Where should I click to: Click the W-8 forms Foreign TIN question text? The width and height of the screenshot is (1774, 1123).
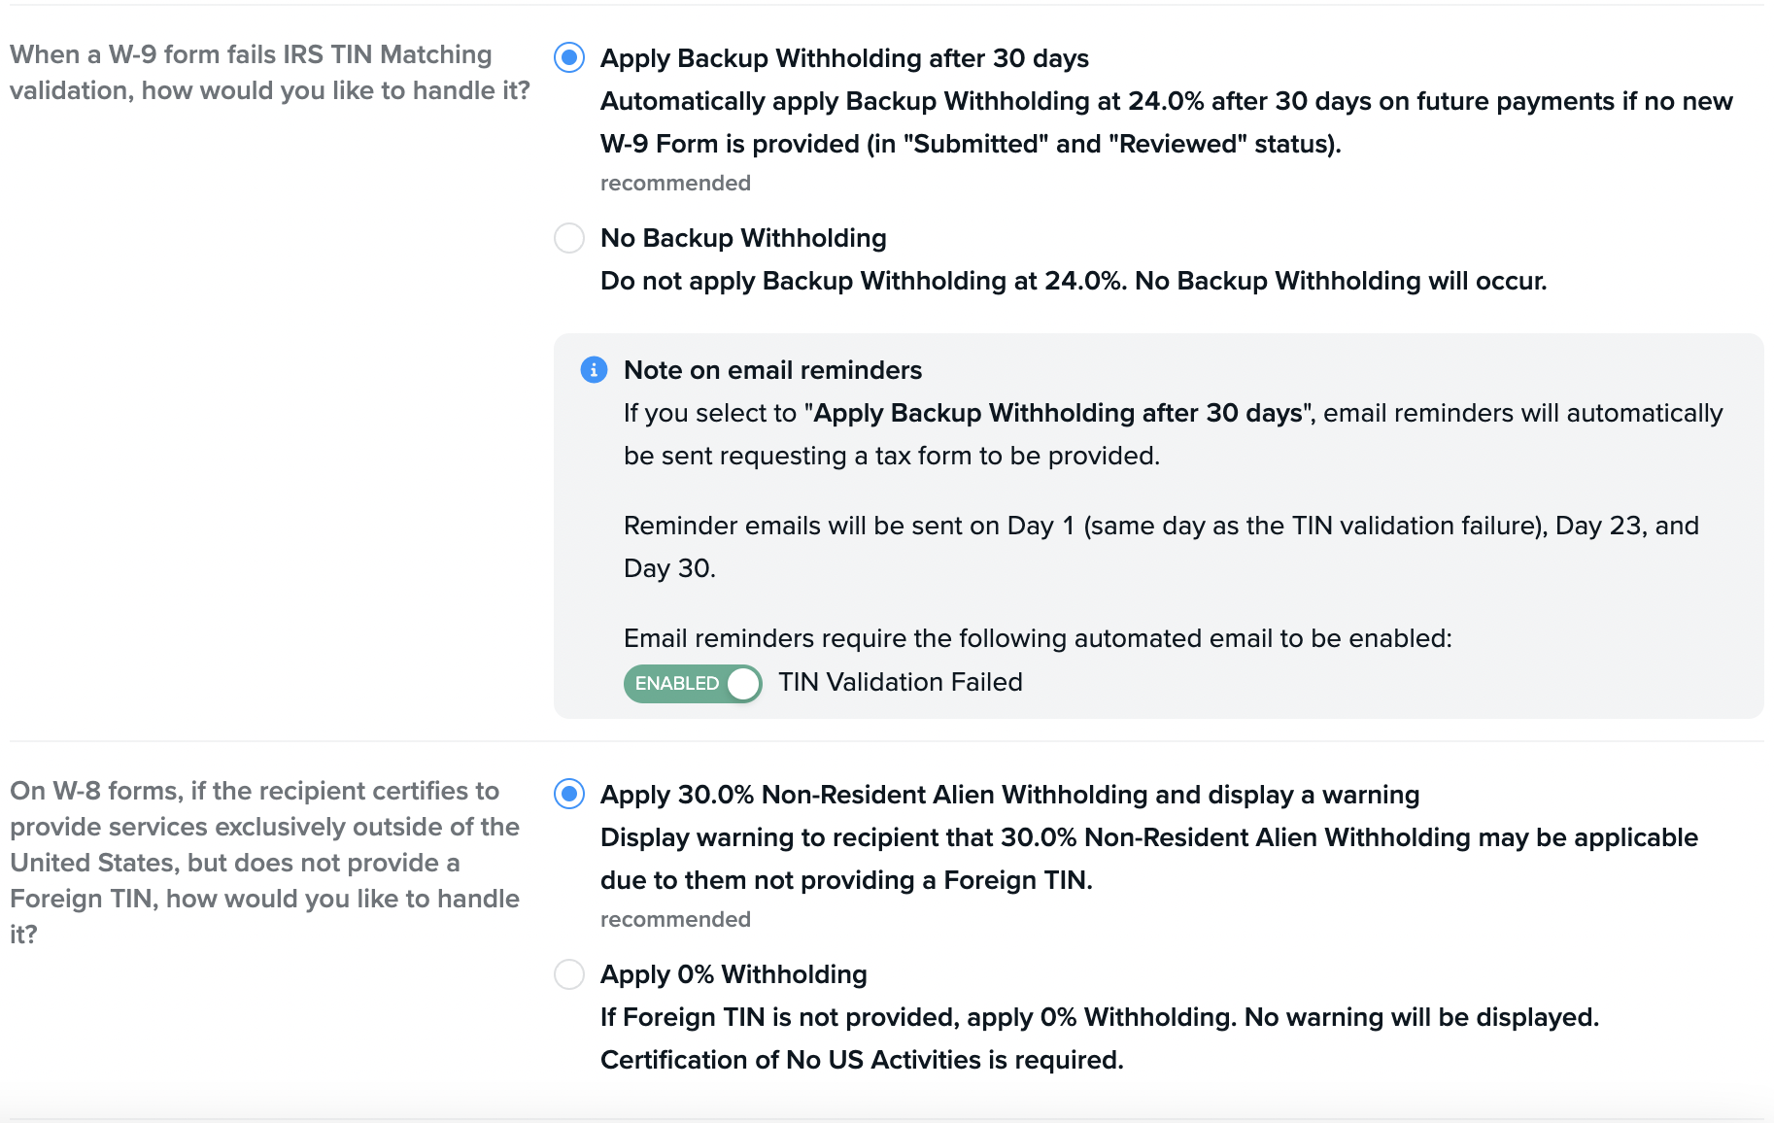[264, 863]
